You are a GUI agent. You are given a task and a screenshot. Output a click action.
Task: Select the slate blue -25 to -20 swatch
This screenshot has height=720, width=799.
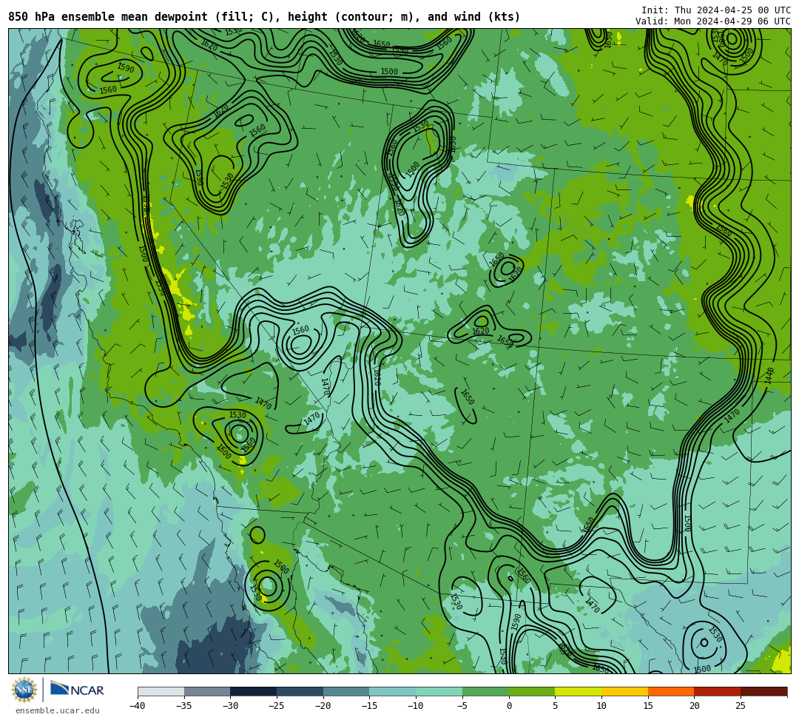pyautogui.click(x=300, y=691)
